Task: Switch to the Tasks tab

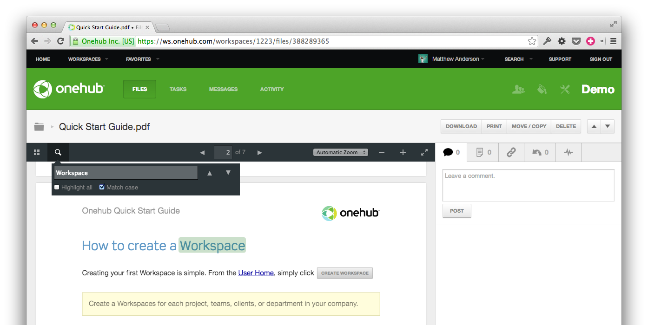Action: (x=178, y=89)
